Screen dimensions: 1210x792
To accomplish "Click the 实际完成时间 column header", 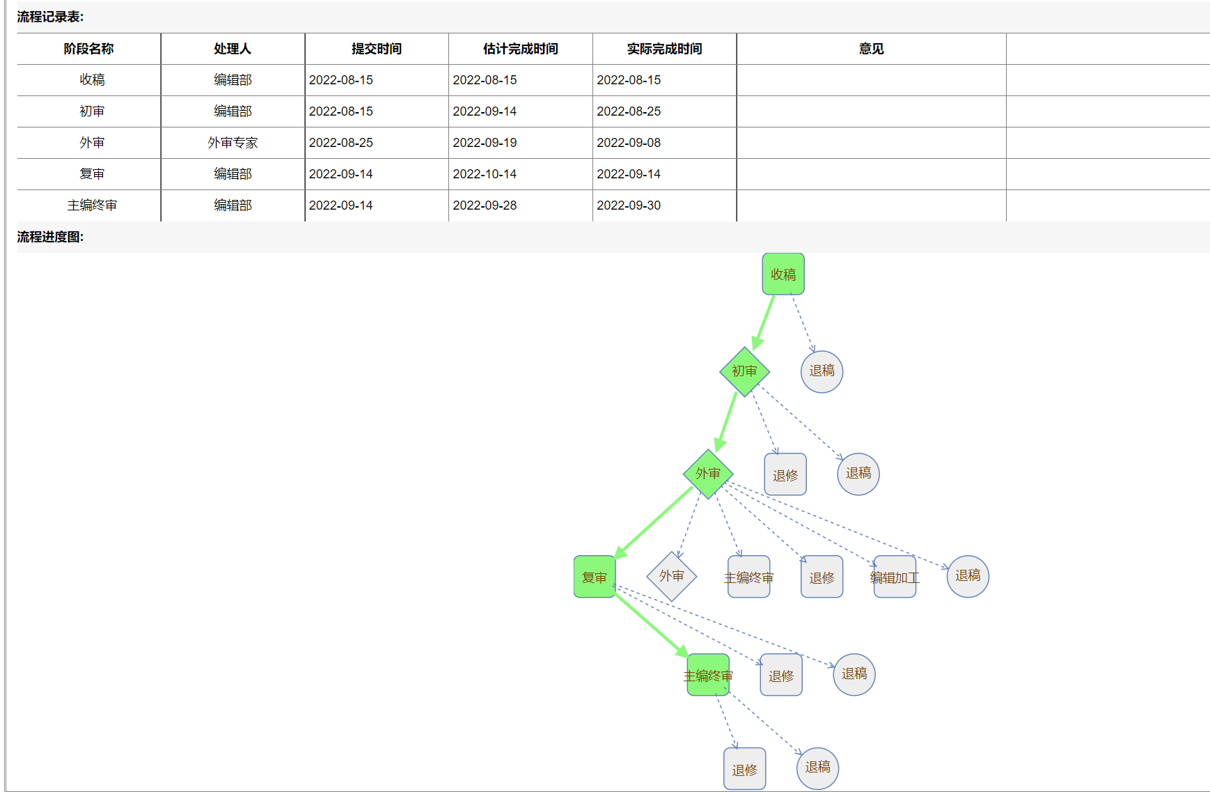I will pyautogui.click(x=664, y=49).
